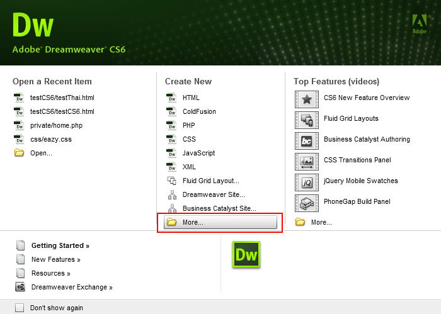Watch CSS Transitions Panel video
441x314 pixels.
[357, 160]
